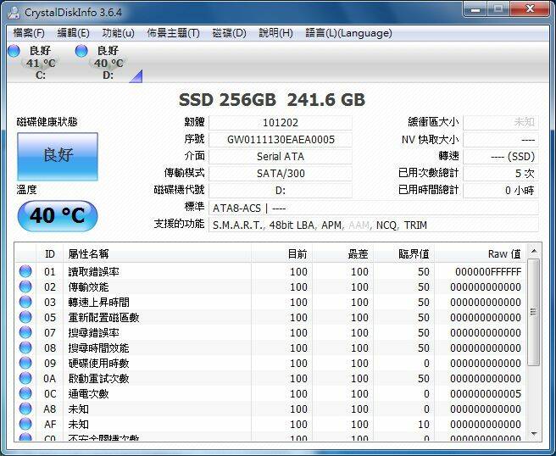Select the 通電次數 attribute name
The height and width of the screenshot is (456, 556).
pyautogui.click(x=89, y=394)
